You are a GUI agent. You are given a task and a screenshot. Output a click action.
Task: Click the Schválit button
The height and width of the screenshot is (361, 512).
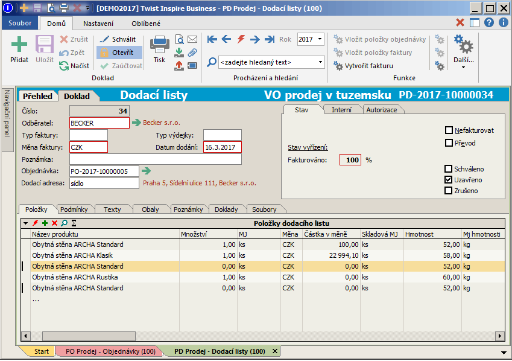pos(118,39)
